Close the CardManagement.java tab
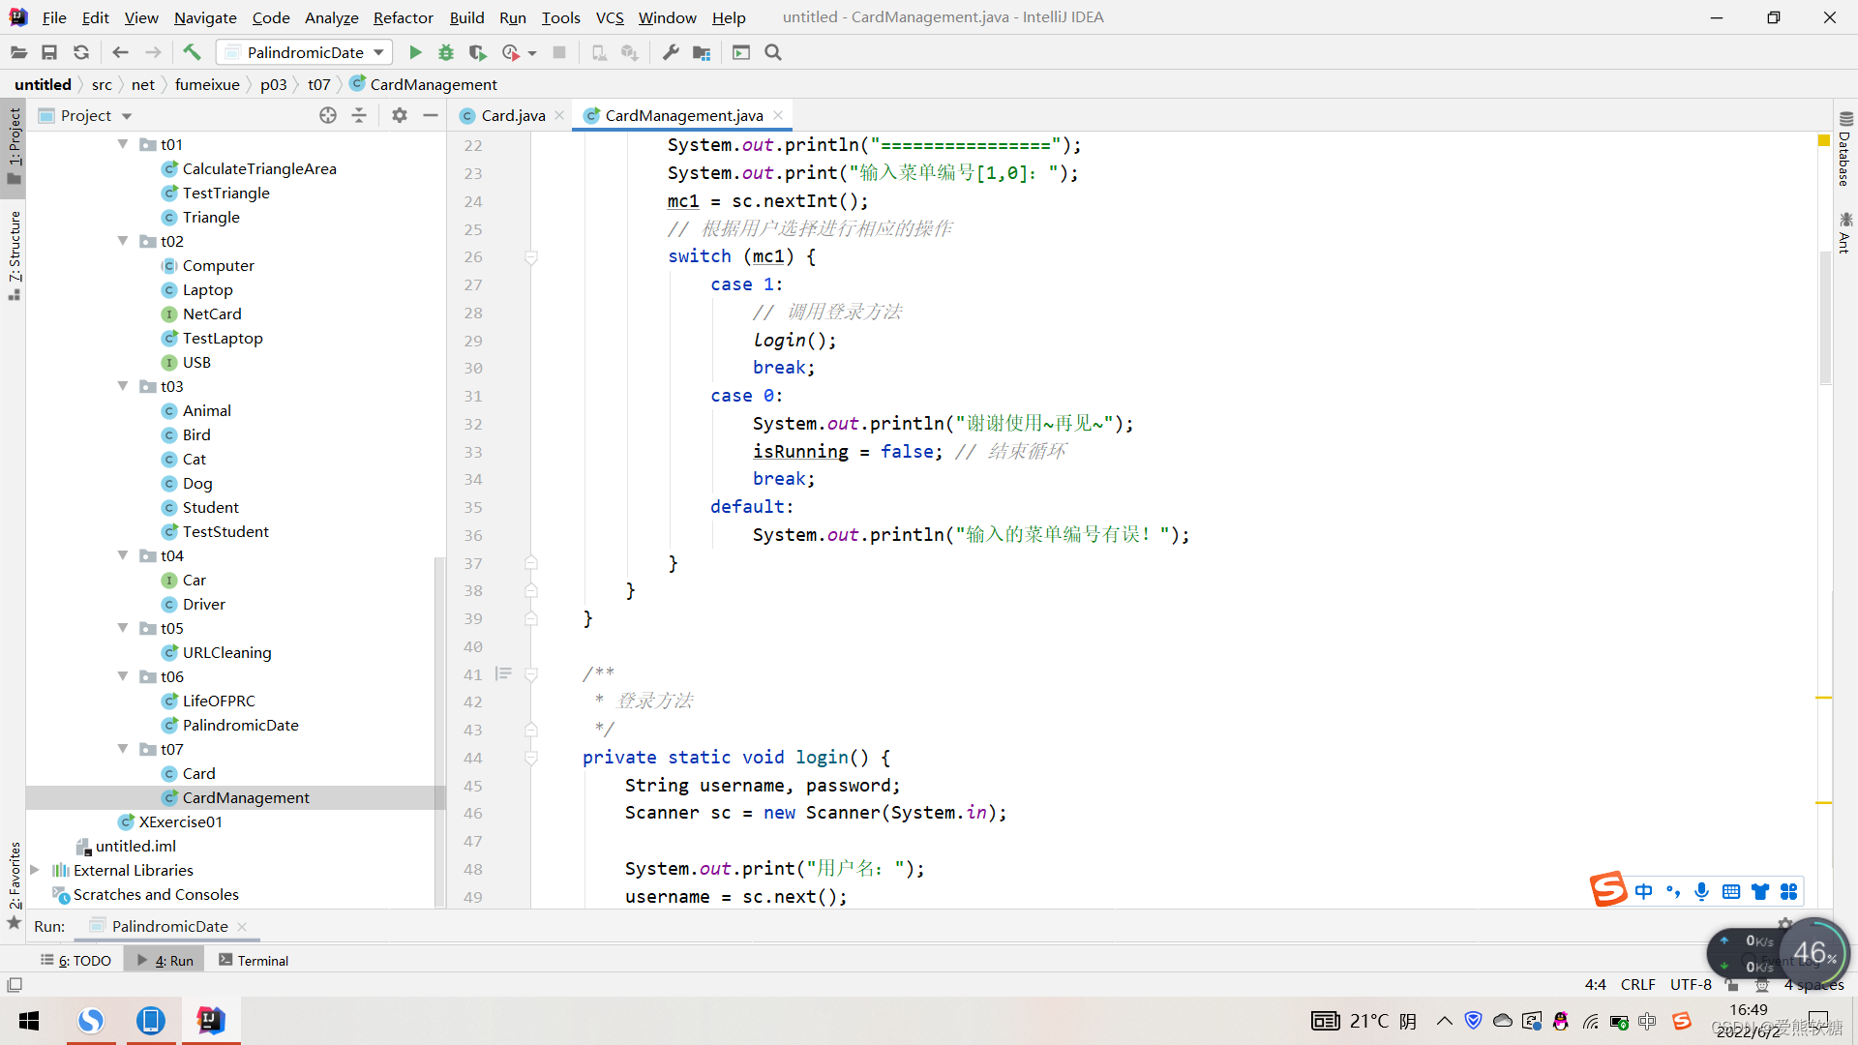The width and height of the screenshot is (1858, 1045). point(778,115)
